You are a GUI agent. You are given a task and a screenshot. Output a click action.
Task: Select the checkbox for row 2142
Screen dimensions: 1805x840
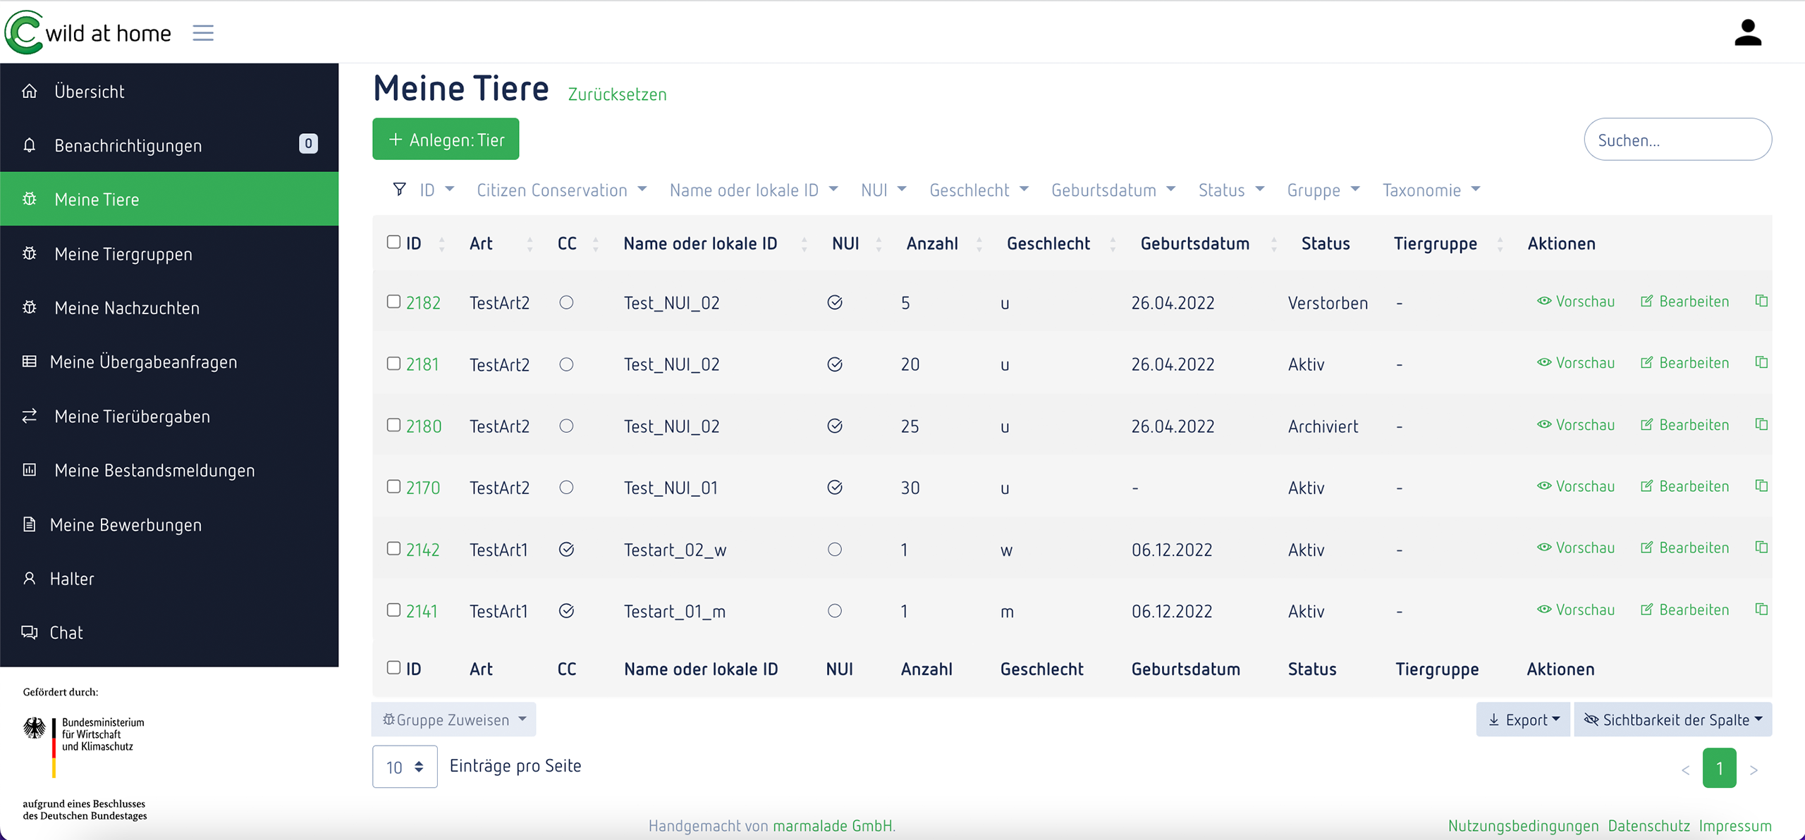tap(393, 548)
